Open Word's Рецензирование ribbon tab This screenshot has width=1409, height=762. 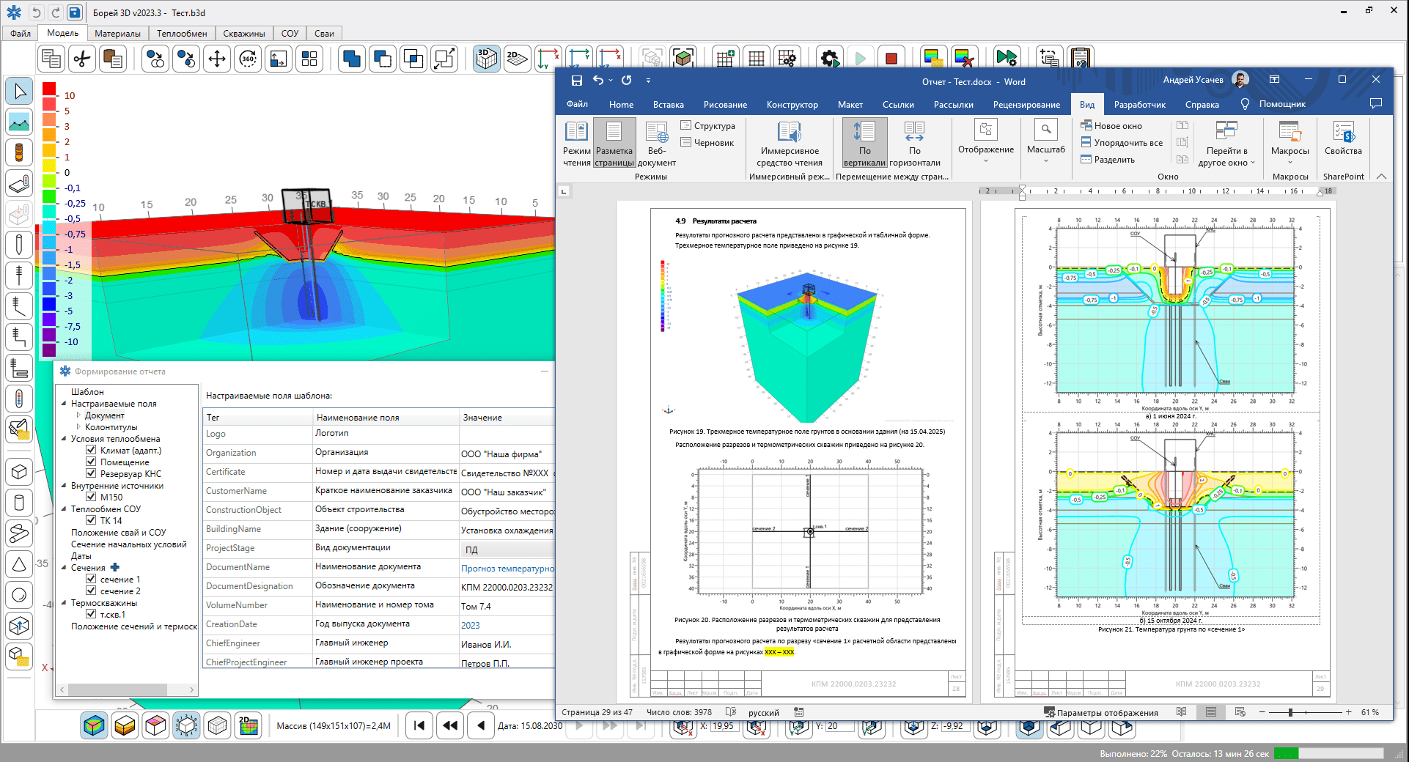click(1026, 104)
